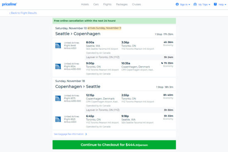Click the overnight moon icon beside 7h 35m
The height and width of the screenshot is (152, 228).
pos(162,63)
